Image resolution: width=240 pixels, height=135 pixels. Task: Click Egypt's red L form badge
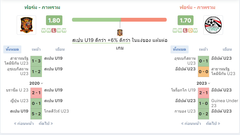185,30
